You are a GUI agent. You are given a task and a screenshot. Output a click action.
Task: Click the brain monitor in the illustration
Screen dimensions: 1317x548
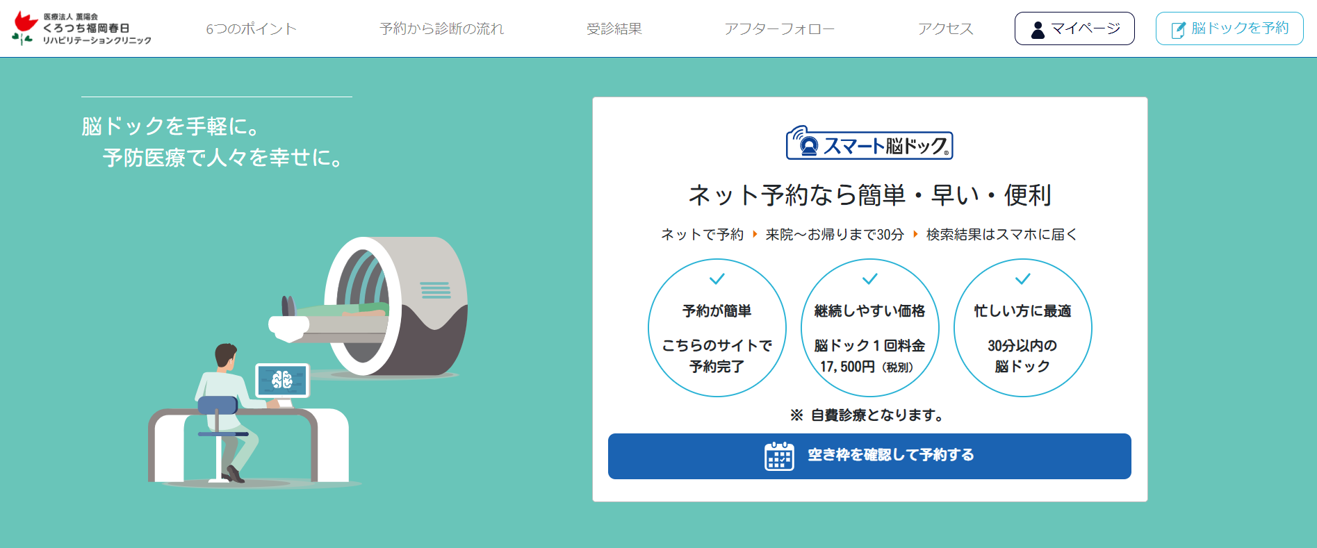(x=281, y=380)
